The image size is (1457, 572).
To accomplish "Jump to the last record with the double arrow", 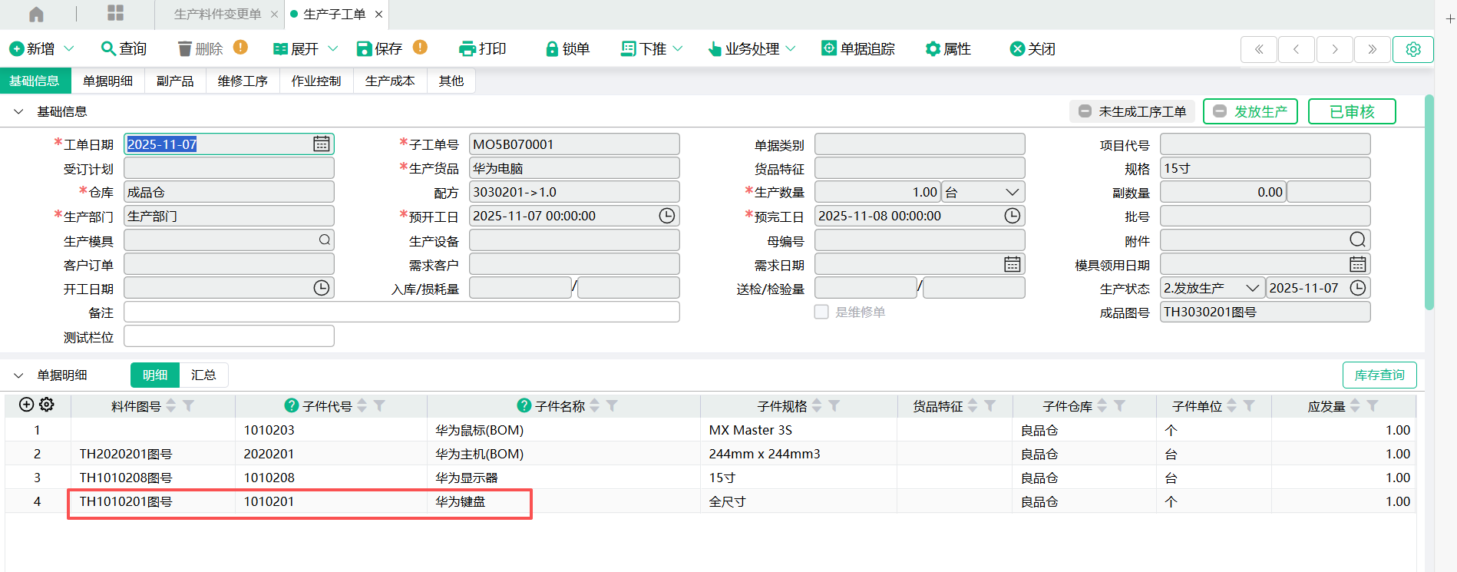I will (1372, 49).
